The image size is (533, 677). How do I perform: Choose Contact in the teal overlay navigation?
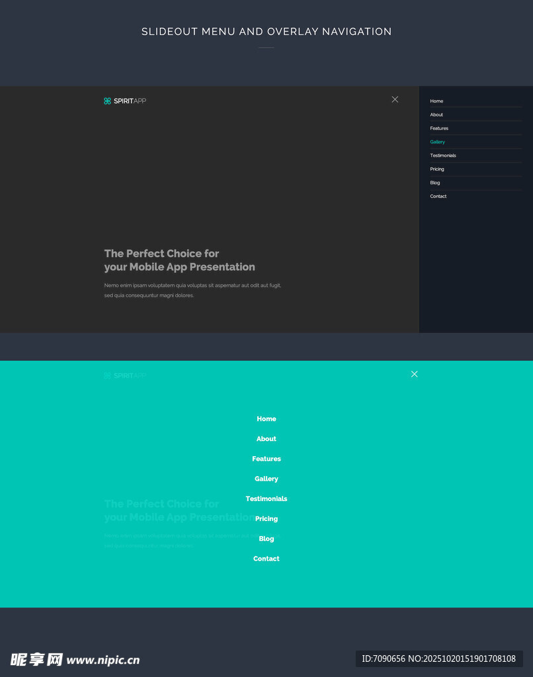[x=266, y=559]
